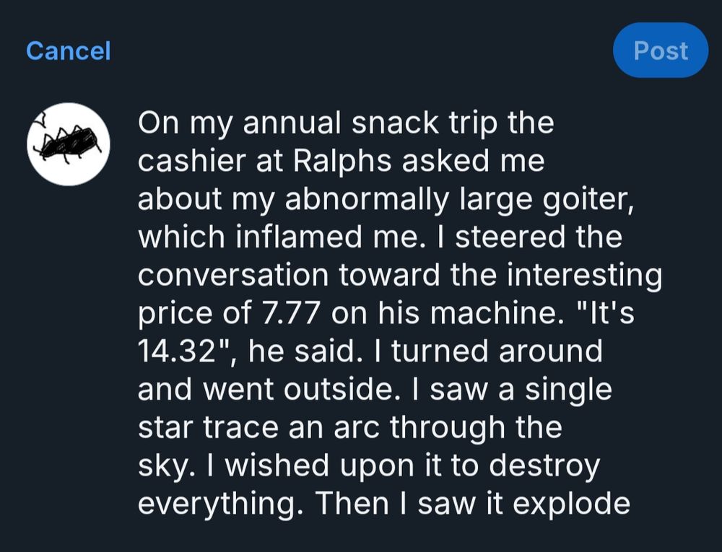This screenshot has width=722, height=552.
Task: Place cursor on the word "outside."
Action: click(x=353, y=390)
